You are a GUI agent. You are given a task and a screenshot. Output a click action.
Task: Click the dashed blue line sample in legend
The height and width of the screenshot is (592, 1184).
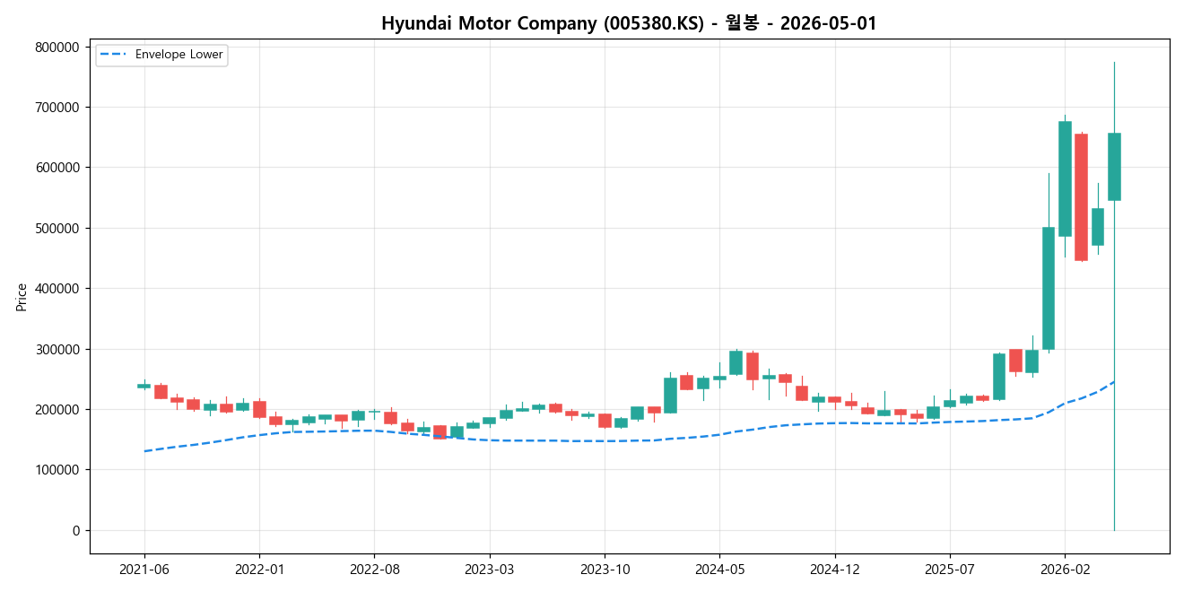tap(114, 55)
